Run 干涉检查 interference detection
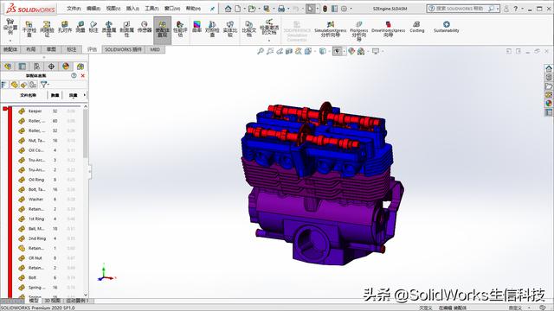 29,29
